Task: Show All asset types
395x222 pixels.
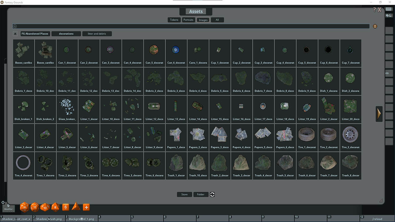Action: coord(217,20)
